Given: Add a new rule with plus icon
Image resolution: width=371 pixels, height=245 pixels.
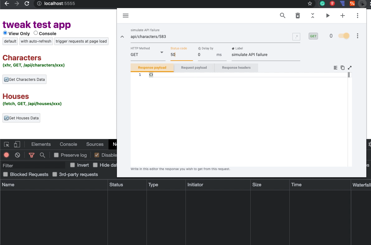Looking at the screenshot, I should (x=343, y=16).
